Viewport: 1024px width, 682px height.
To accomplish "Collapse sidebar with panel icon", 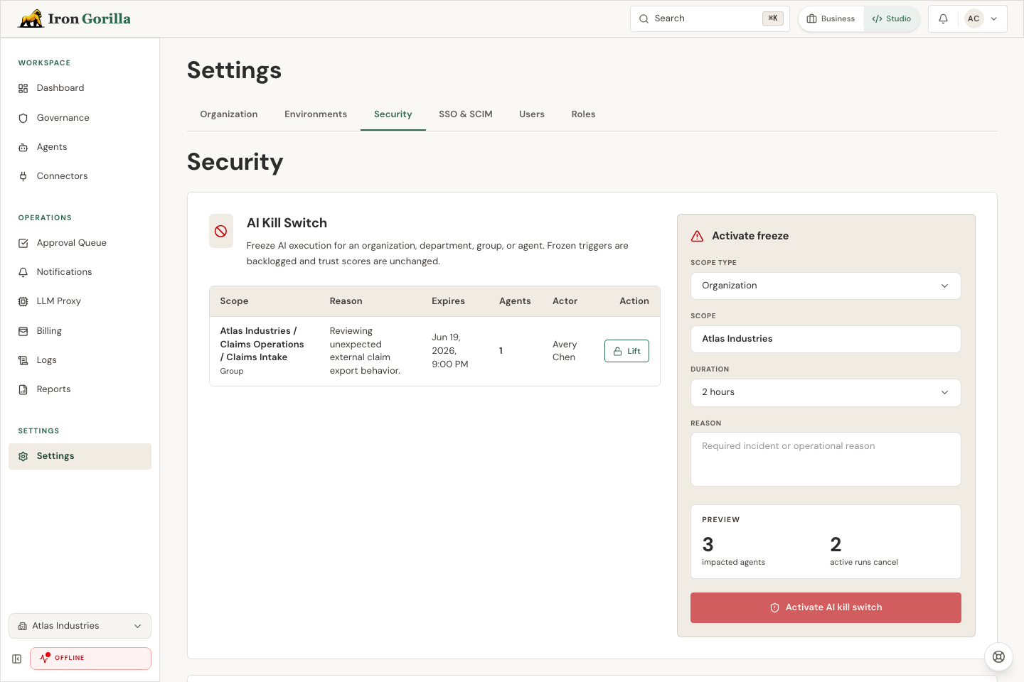I will (x=16, y=659).
